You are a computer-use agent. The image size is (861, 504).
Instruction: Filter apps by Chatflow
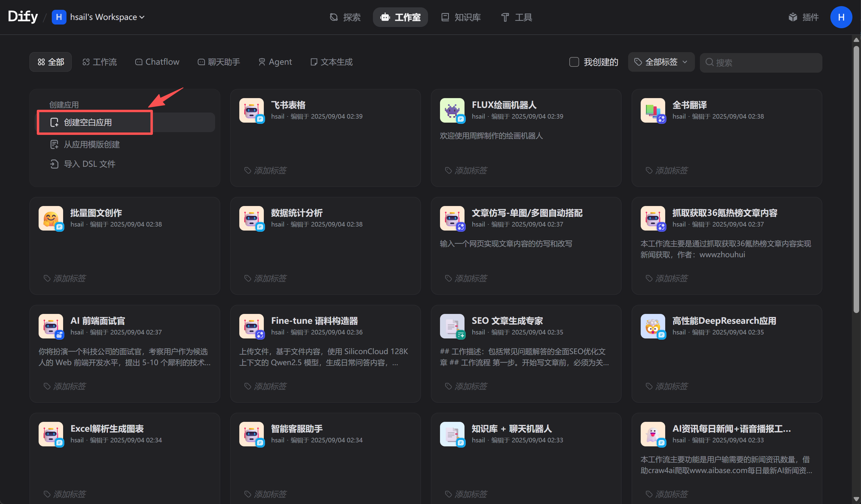pos(157,62)
